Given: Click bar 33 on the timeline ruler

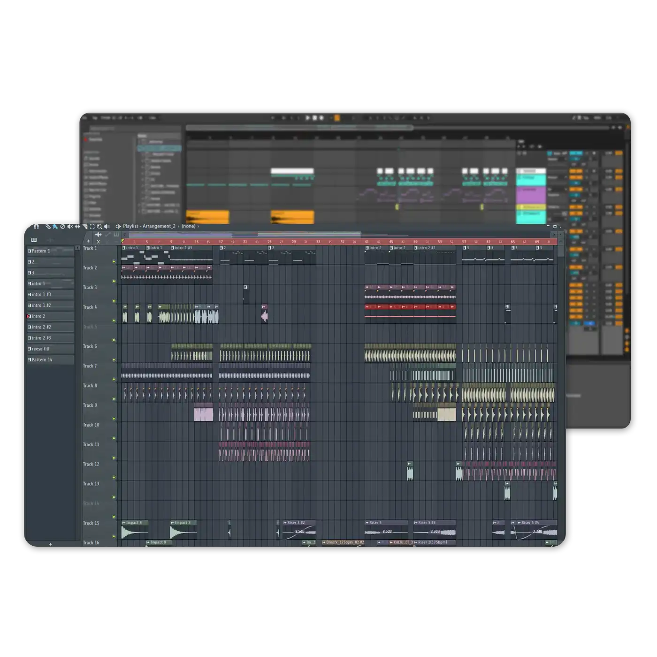Looking at the screenshot, I should tap(318, 242).
